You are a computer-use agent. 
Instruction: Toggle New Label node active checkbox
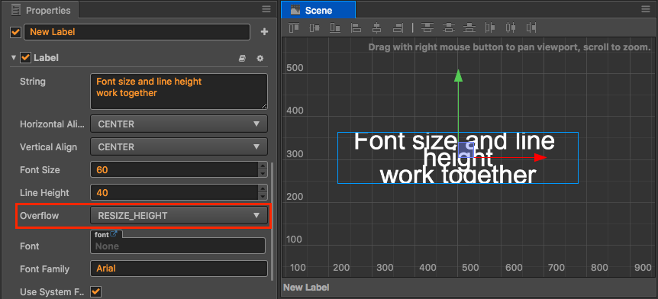(15, 32)
